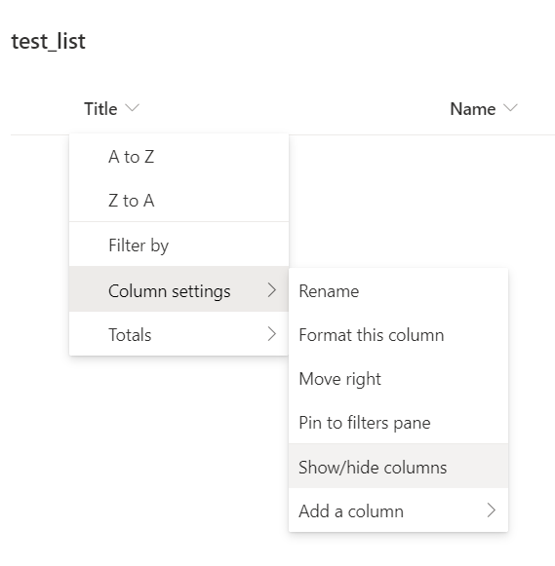This screenshot has width=555, height=566.
Task: Choose Format this column
Action: [399, 335]
